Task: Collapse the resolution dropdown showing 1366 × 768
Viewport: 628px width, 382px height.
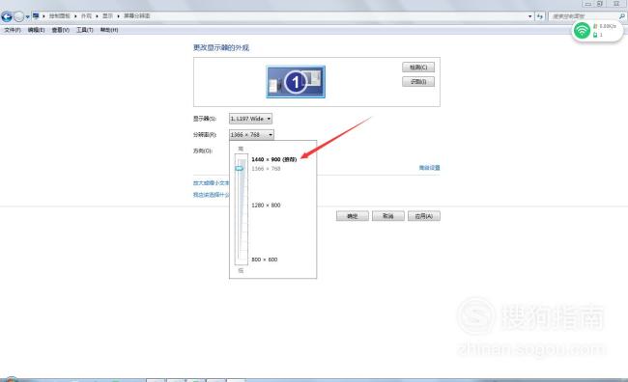Action: tap(251, 135)
